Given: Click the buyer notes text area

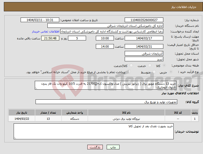Looking at the screenshot, I should click(x=94, y=131).
